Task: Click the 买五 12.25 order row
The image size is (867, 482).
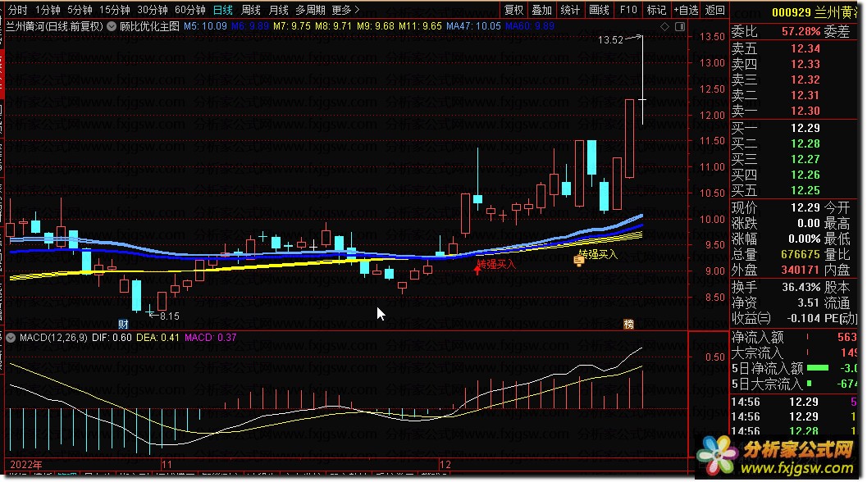Action: [795, 191]
